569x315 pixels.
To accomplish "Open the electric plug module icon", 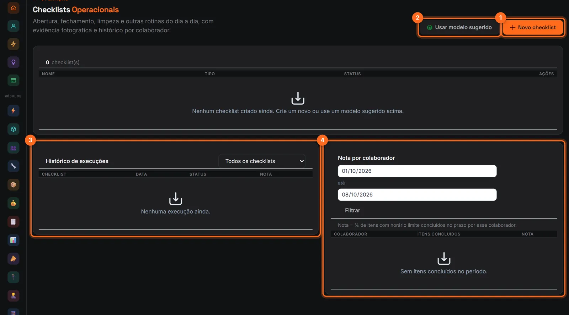I will click(14, 277).
